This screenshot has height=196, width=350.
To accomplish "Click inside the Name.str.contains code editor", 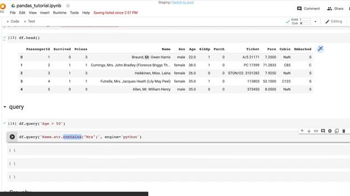I will click(x=183, y=137).
